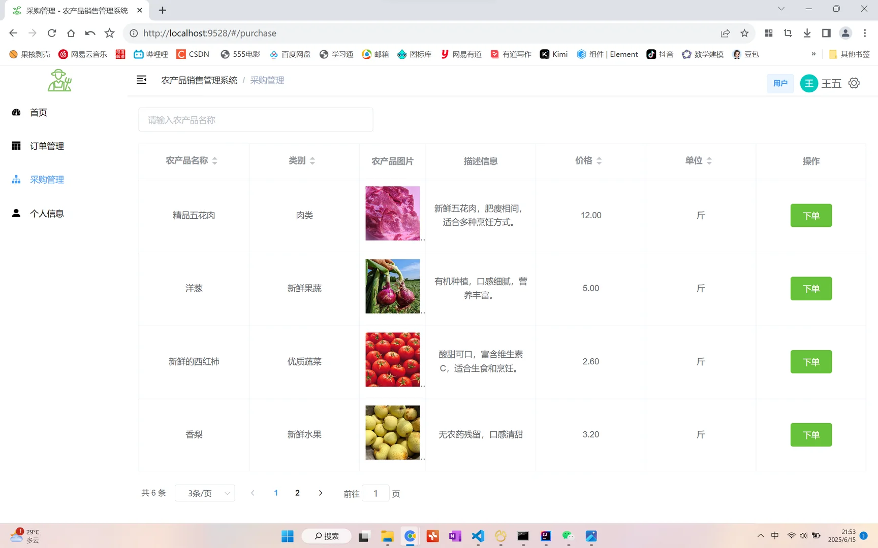Click the 用户 button top right
Screen dimensions: 878x548
[x=780, y=83]
